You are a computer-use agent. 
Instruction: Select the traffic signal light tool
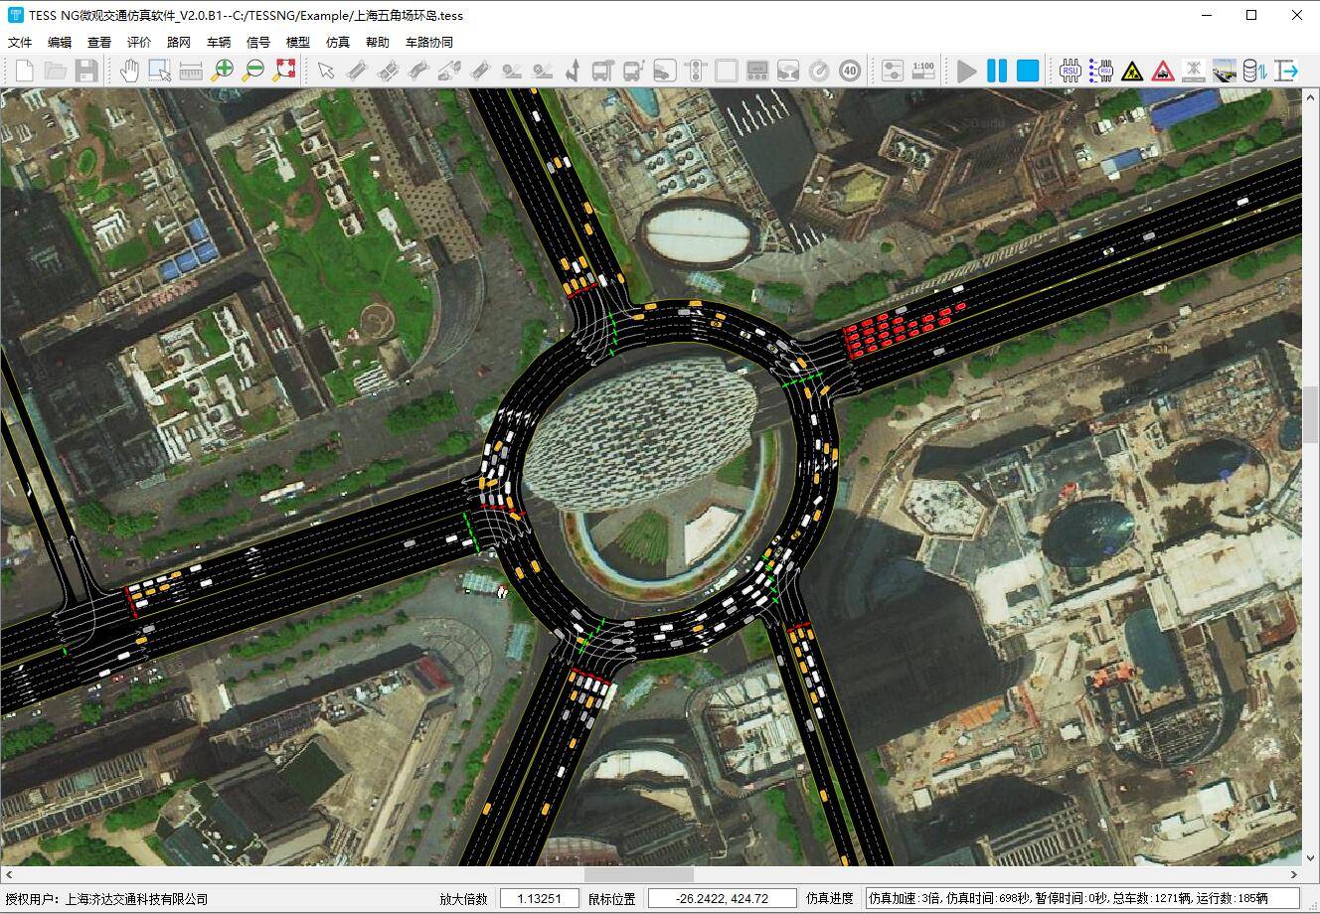(696, 71)
